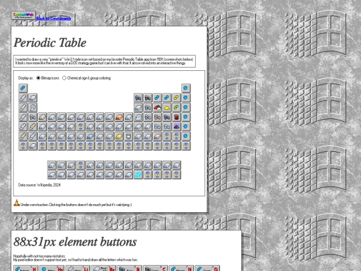Select the Neon gas icon
Screen dimensions: 361x271
point(186,98)
